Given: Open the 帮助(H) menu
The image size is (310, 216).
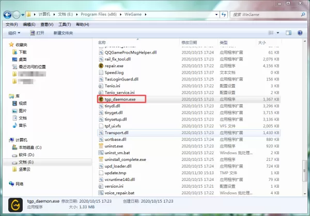Looking at the screenshot, I should tap(83, 24).
